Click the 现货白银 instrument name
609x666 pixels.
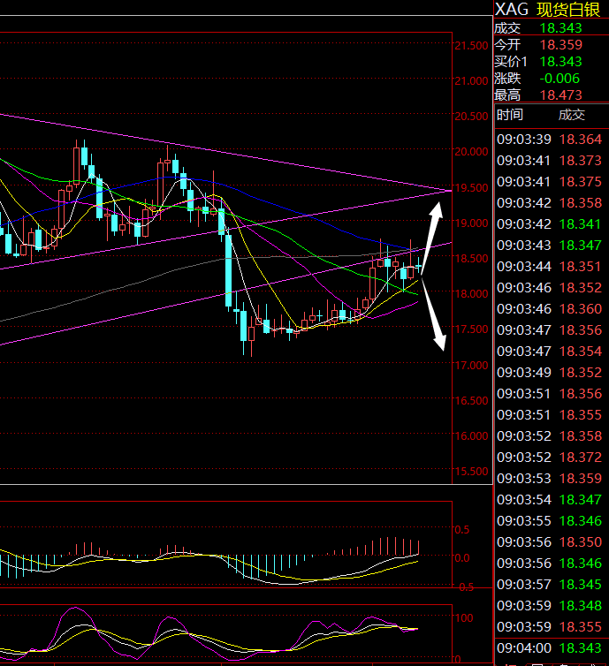[567, 10]
